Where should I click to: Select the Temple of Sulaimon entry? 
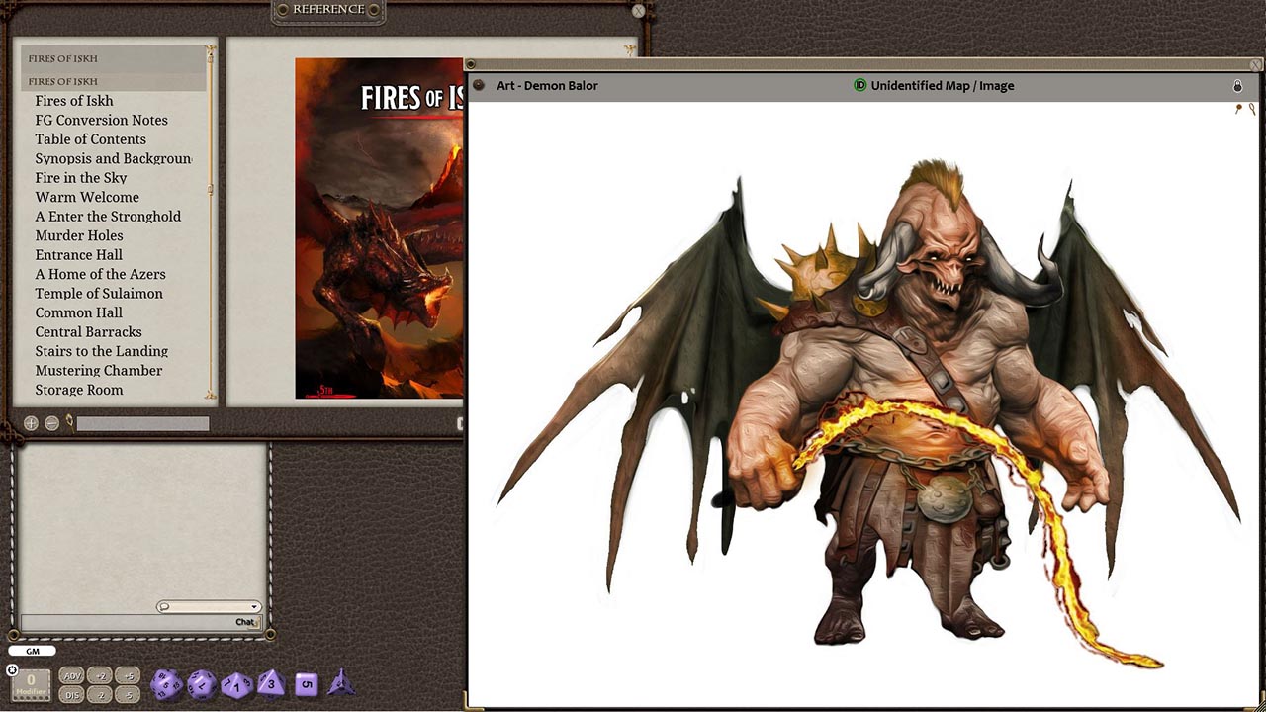click(x=99, y=293)
